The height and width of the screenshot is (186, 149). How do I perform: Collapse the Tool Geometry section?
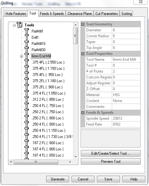coord(83,24)
